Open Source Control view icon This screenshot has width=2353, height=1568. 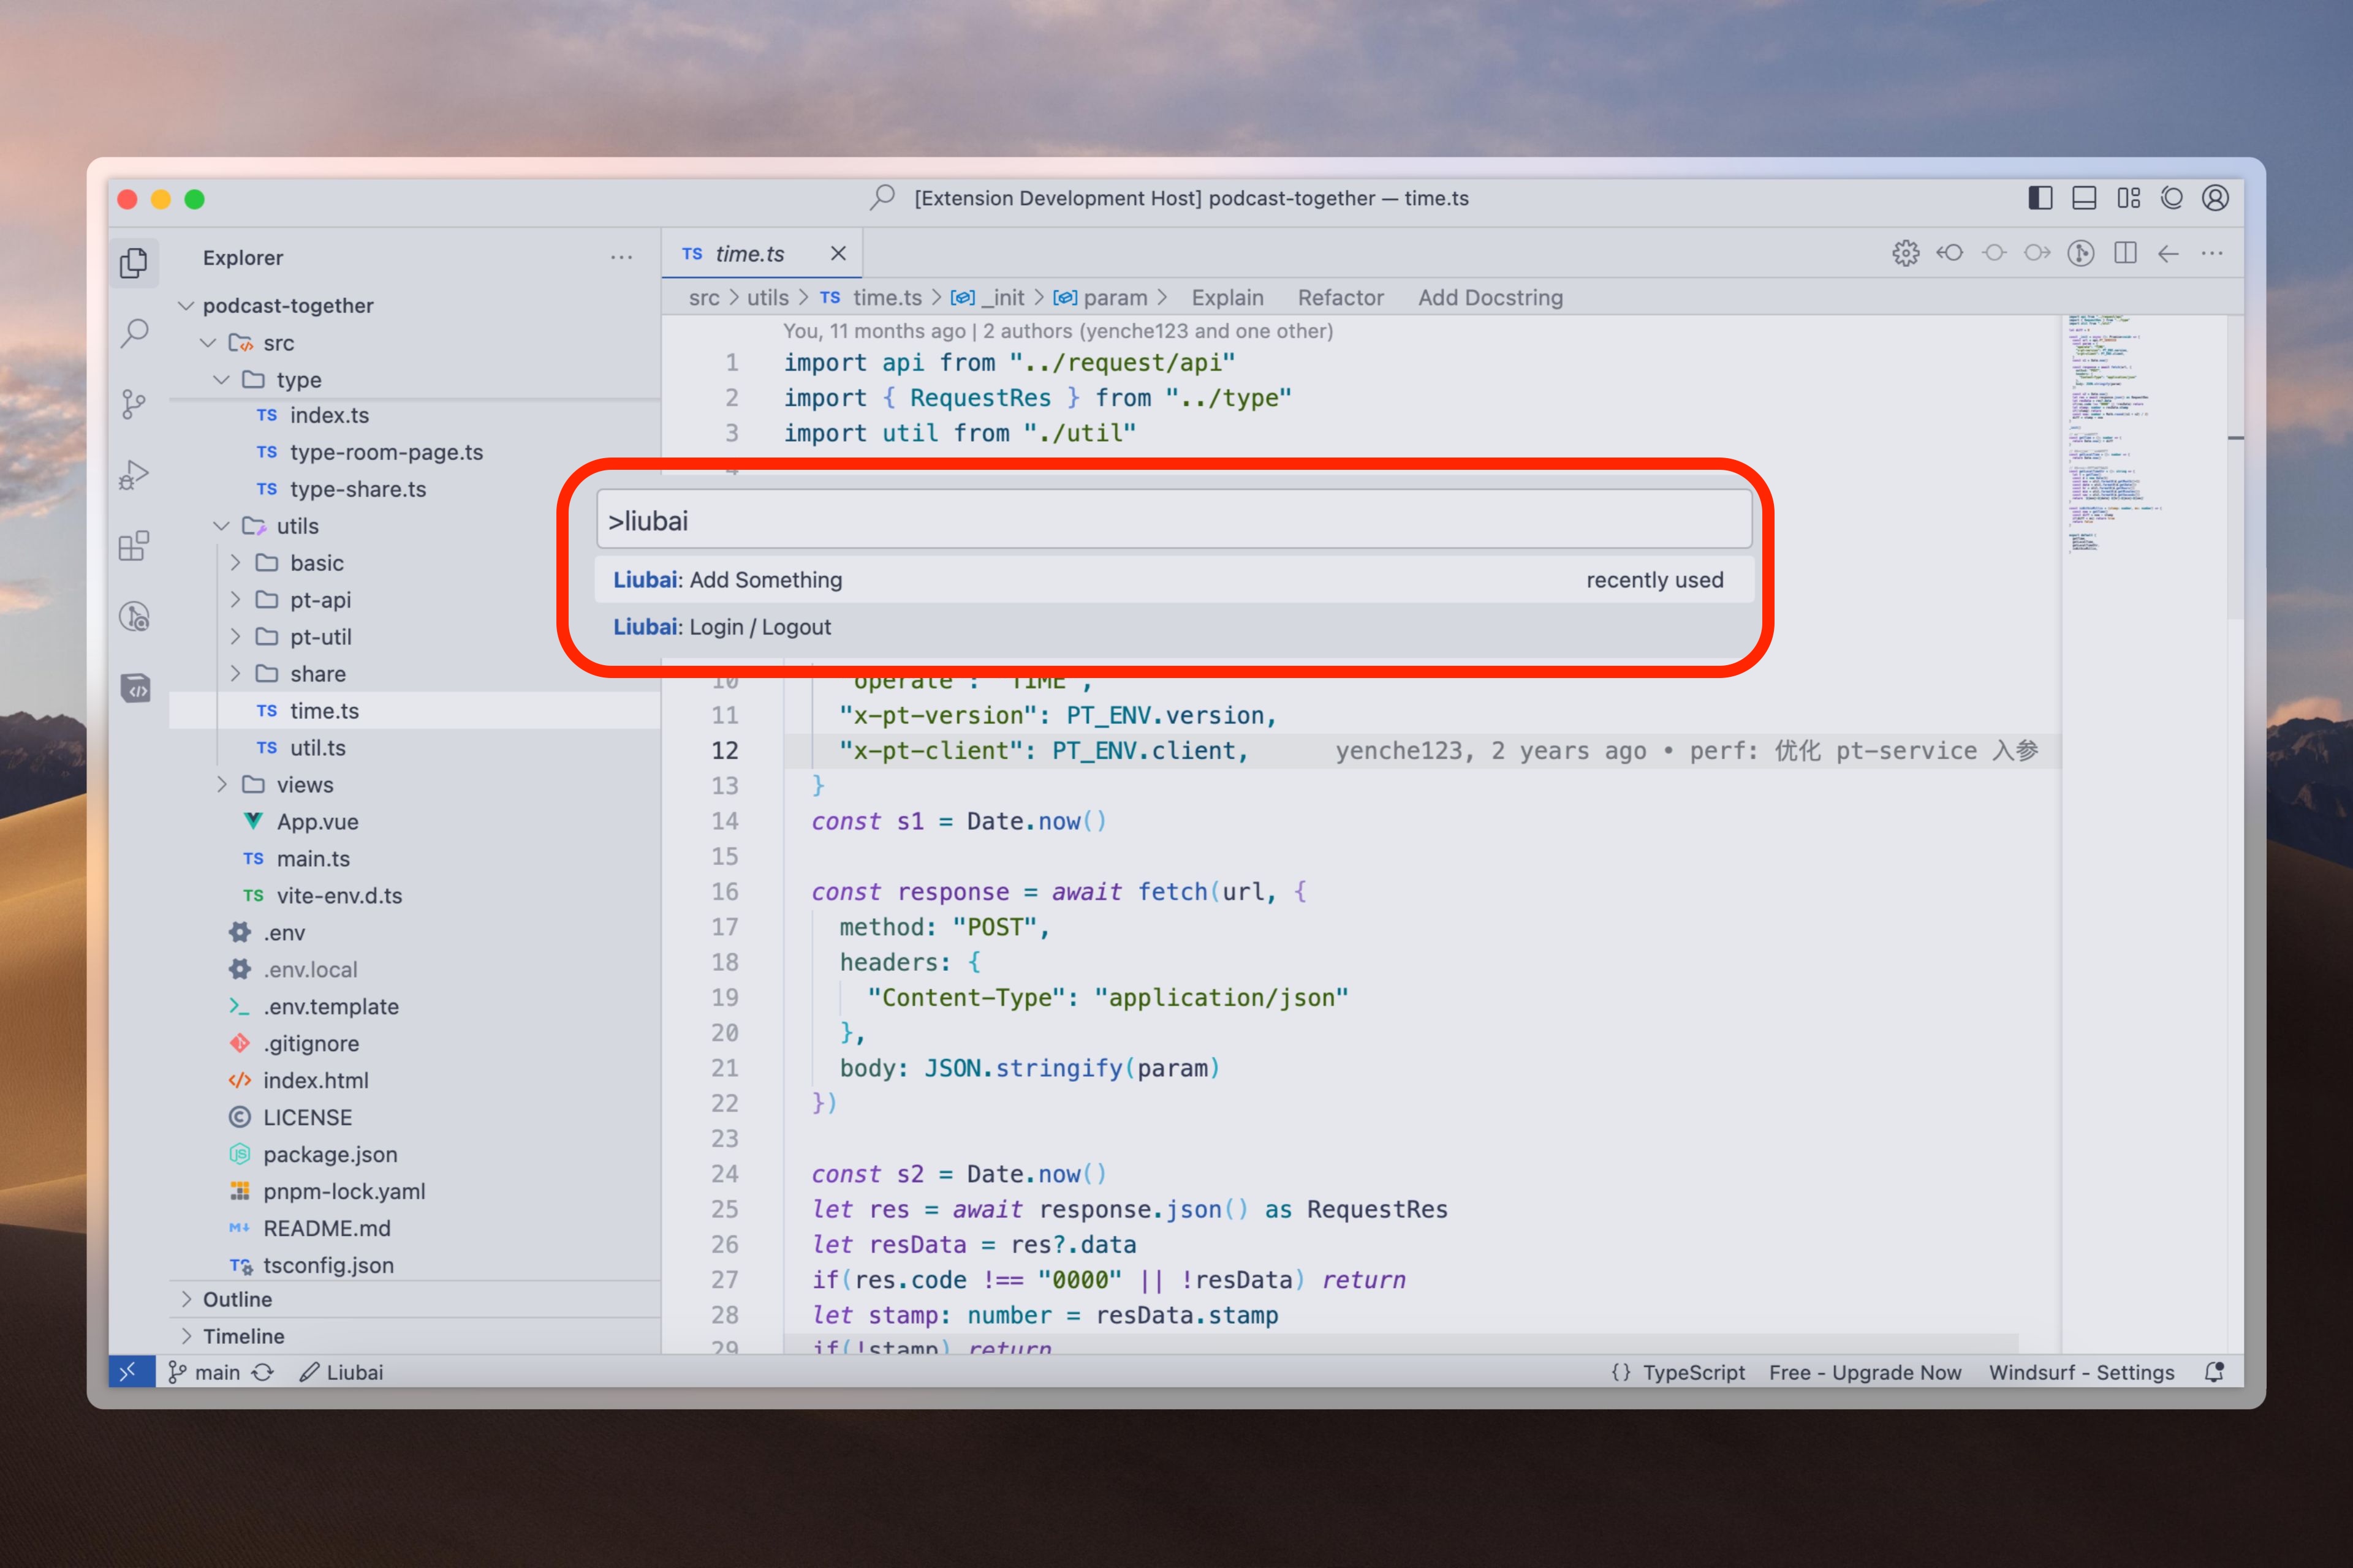(134, 404)
